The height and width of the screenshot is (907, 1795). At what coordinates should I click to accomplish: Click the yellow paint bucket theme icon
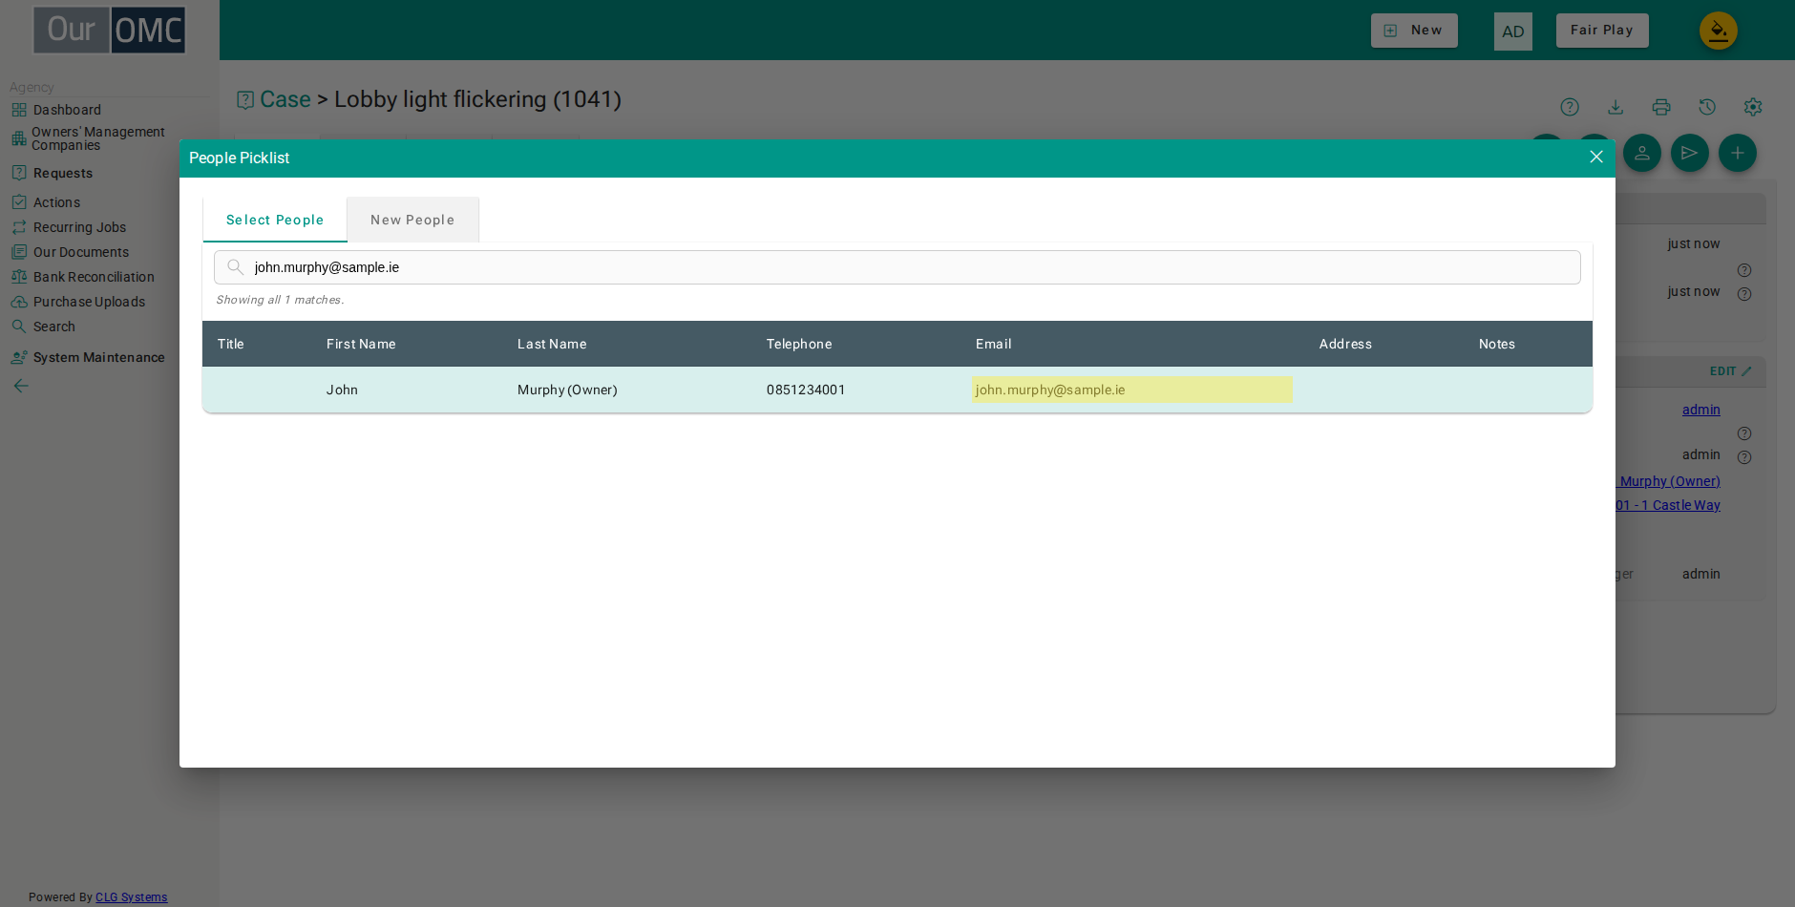(x=1719, y=31)
